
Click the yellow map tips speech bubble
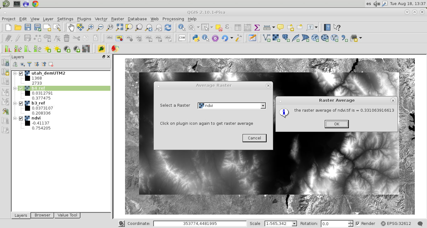(280, 27)
